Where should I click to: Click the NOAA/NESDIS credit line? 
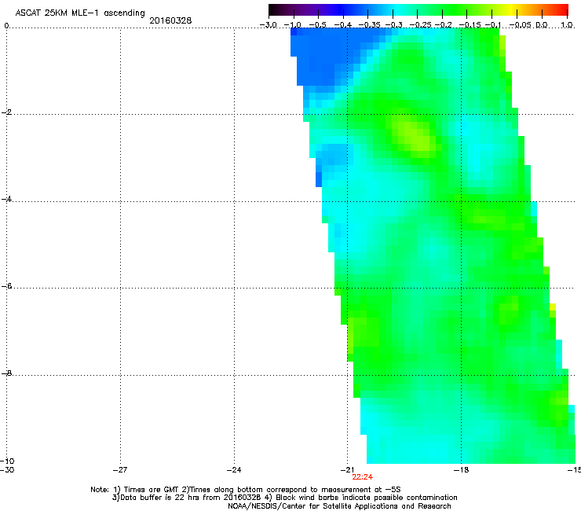pos(339,506)
